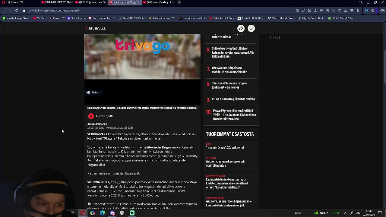Save the article with the bookmark icon
The height and width of the screenshot is (217, 386).
click(x=251, y=28)
